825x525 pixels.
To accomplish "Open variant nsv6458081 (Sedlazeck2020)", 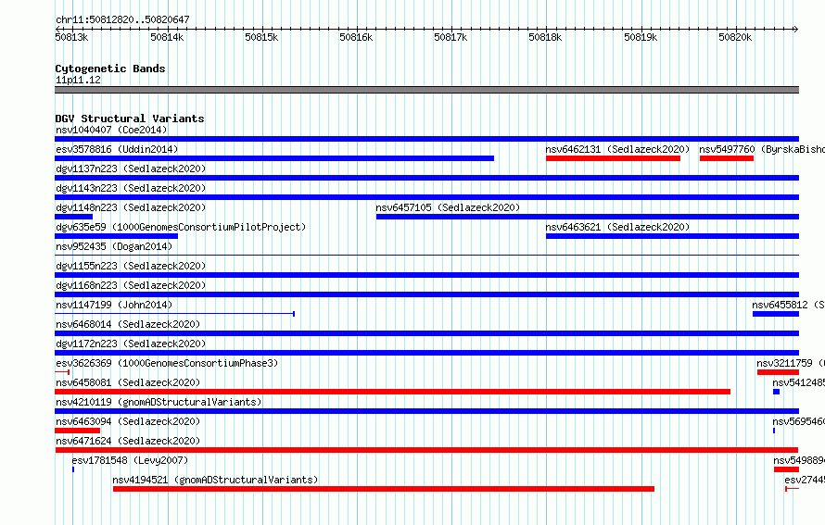I will (x=392, y=392).
